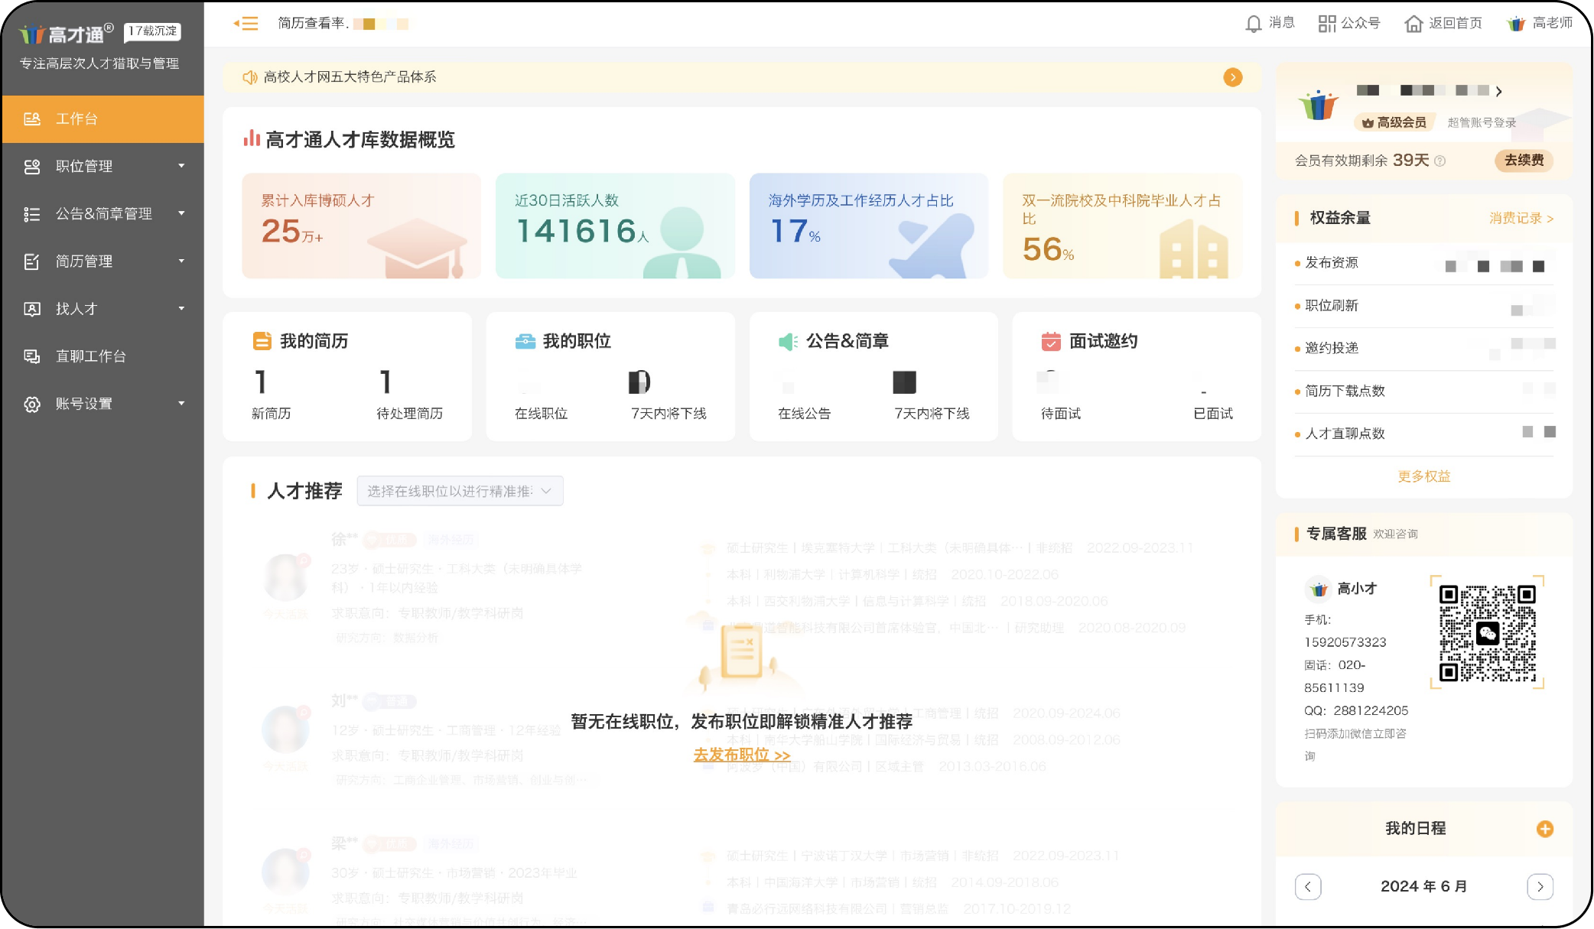
Task: Click 去发布职位 link
Action: click(x=741, y=755)
